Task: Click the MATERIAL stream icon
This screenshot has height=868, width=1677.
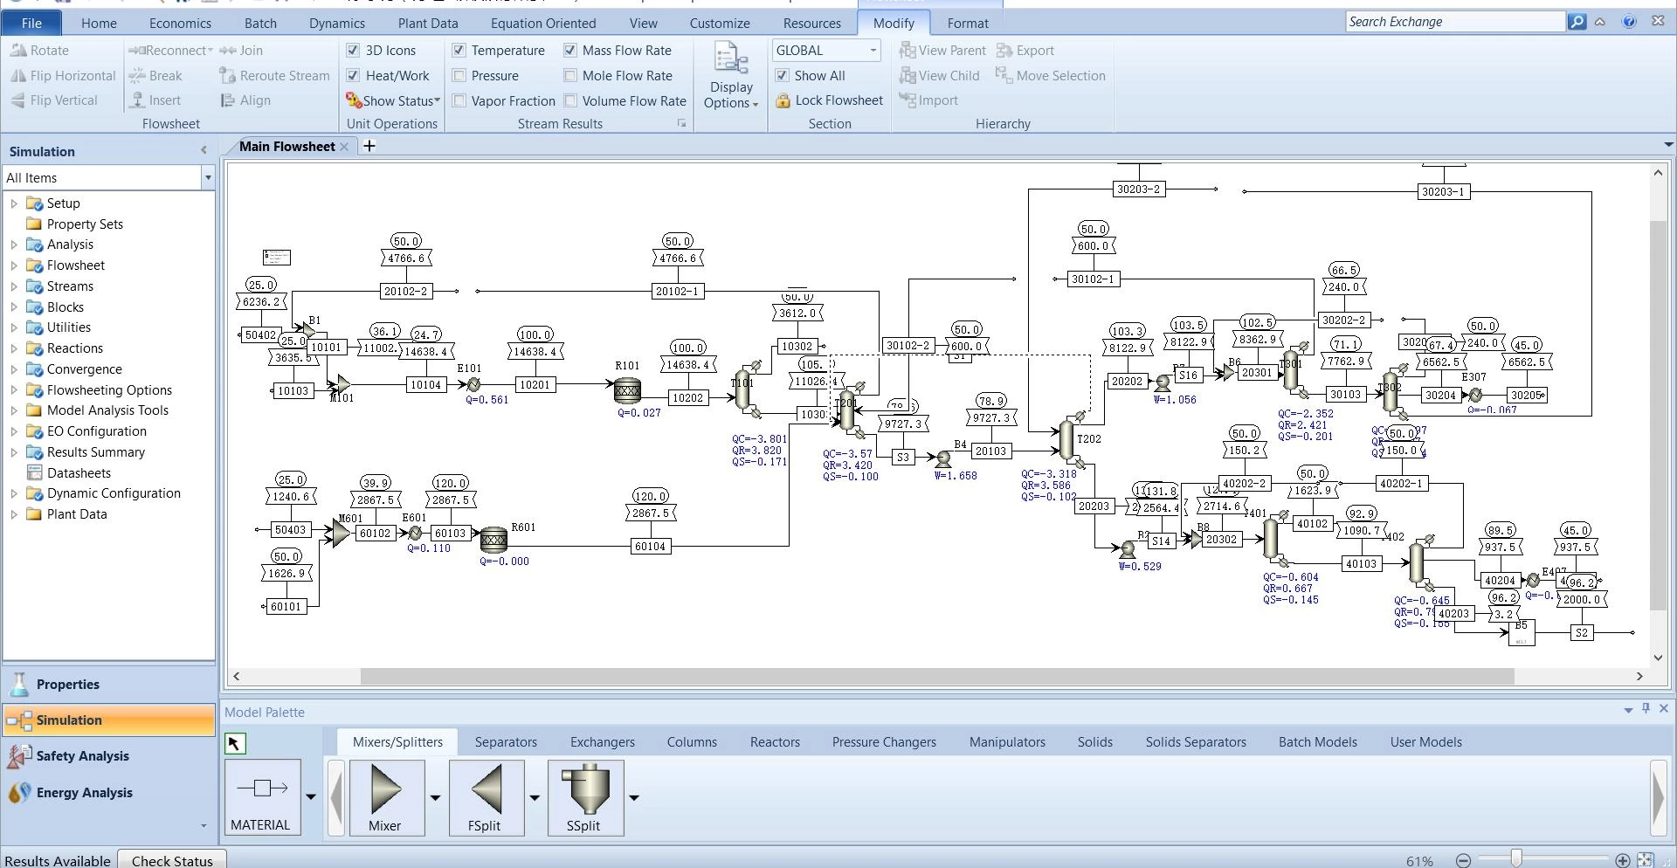Action: point(261,789)
